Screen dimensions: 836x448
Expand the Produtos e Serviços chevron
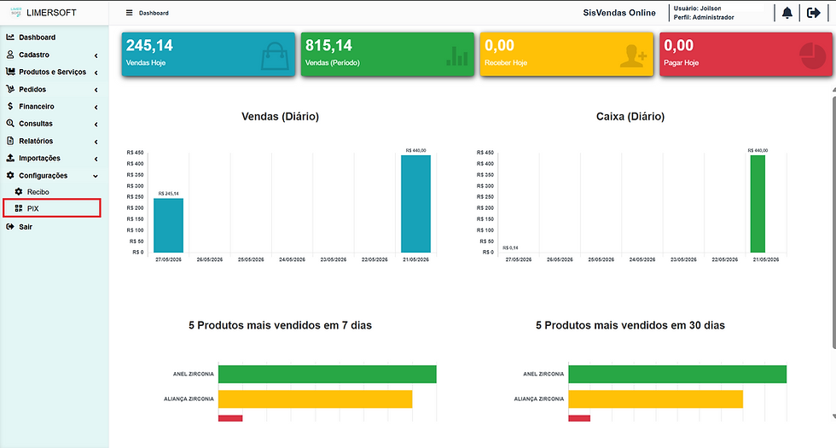tap(96, 73)
